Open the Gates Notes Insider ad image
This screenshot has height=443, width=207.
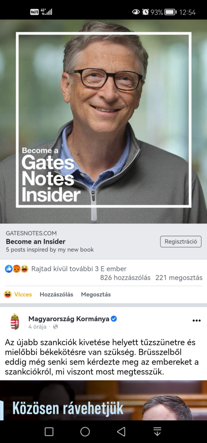103,121
